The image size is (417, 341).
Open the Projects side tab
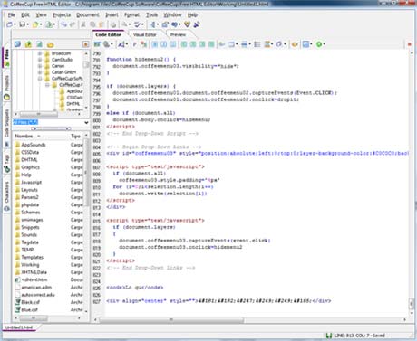[6, 87]
